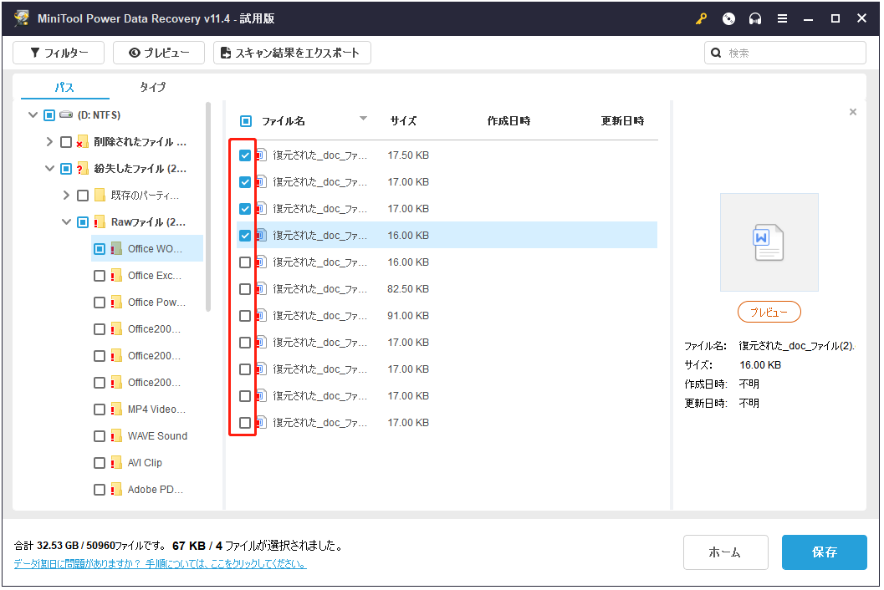This screenshot has height=590, width=884.
Task: Click the Word document preview thumbnail
Action: pos(769,242)
